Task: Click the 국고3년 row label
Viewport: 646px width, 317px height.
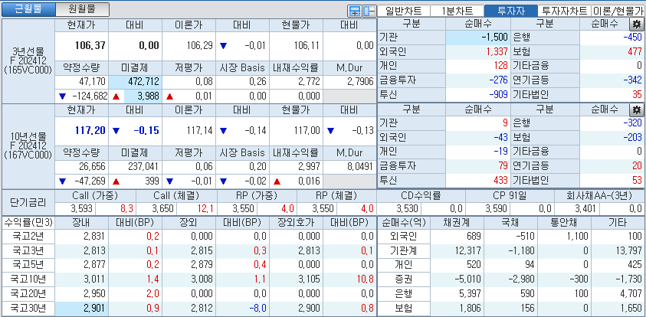Action: tap(28, 250)
